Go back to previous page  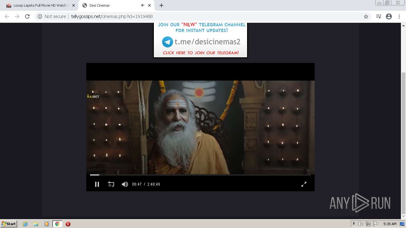click(x=7, y=16)
